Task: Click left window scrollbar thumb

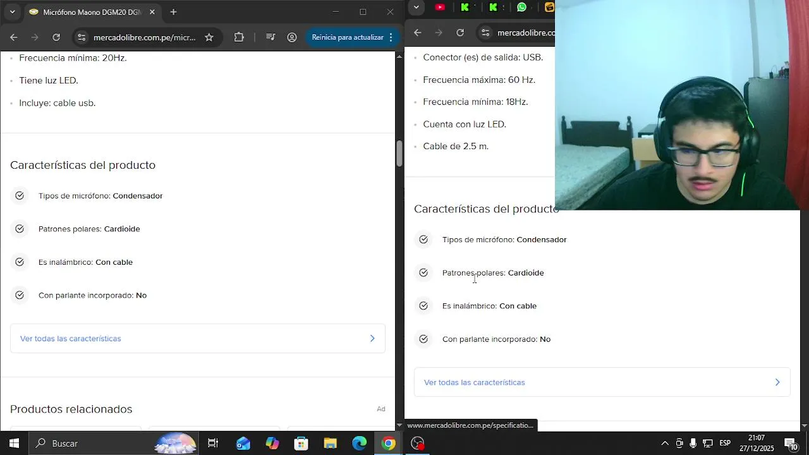Action: [399, 154]
